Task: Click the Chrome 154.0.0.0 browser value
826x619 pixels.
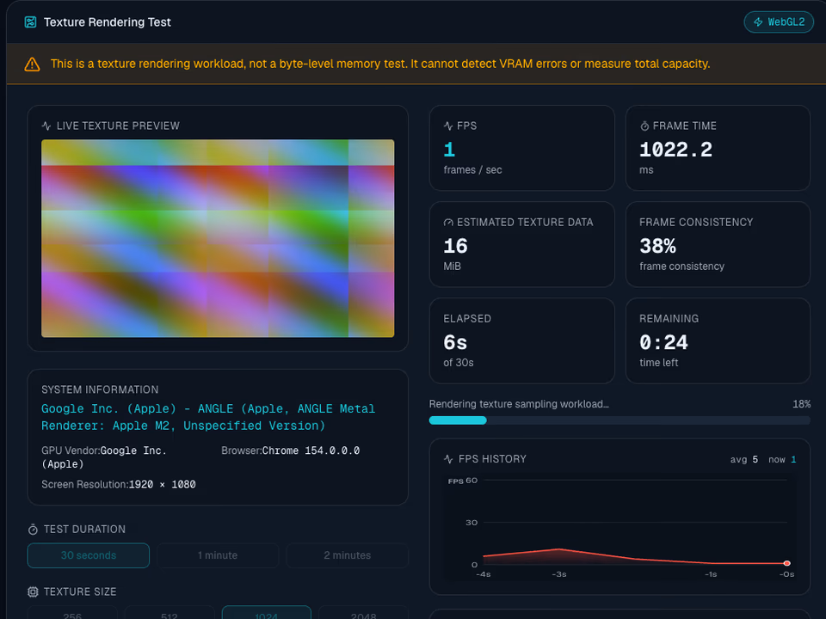Action: [x=311, y=450]
